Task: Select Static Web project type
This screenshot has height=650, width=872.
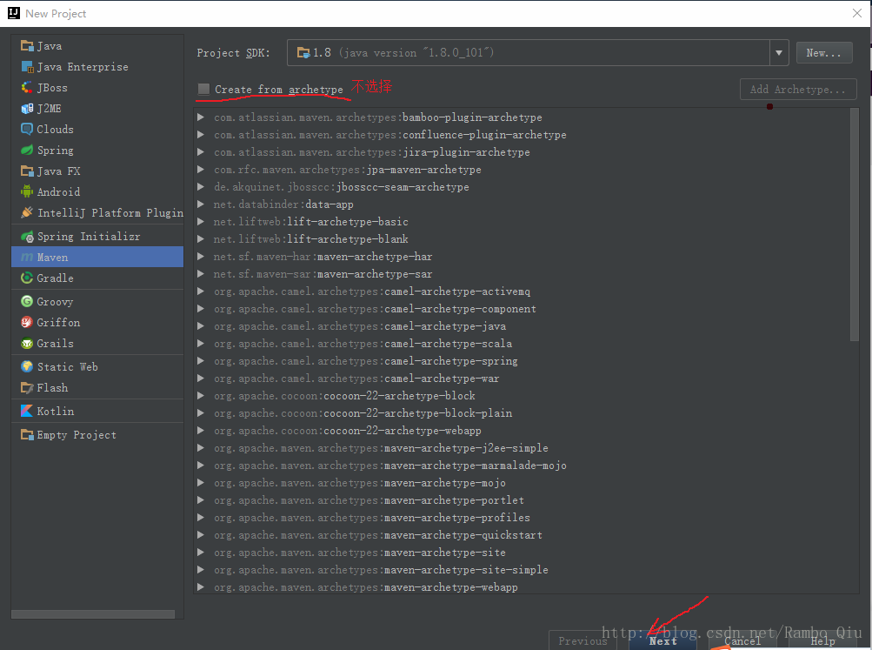Action: 97,366
